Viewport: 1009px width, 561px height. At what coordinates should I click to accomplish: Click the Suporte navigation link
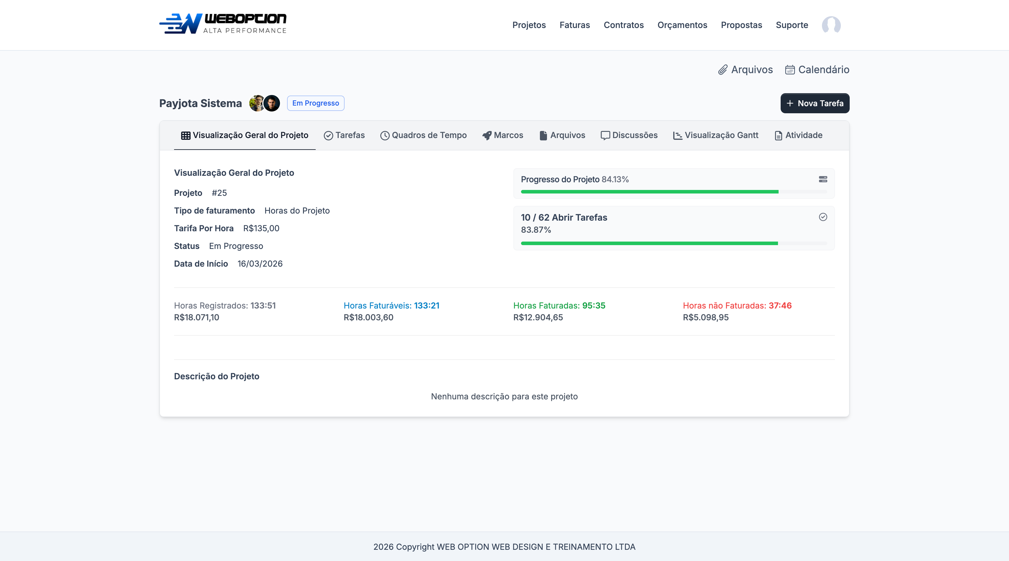[x=792, y=25]
